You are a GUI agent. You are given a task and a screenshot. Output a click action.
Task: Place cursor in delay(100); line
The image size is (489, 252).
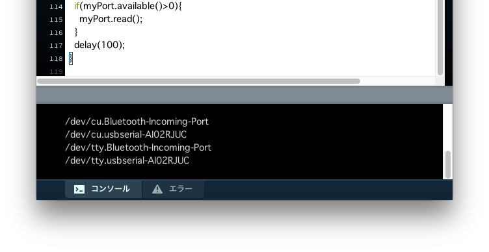[99, 45]
